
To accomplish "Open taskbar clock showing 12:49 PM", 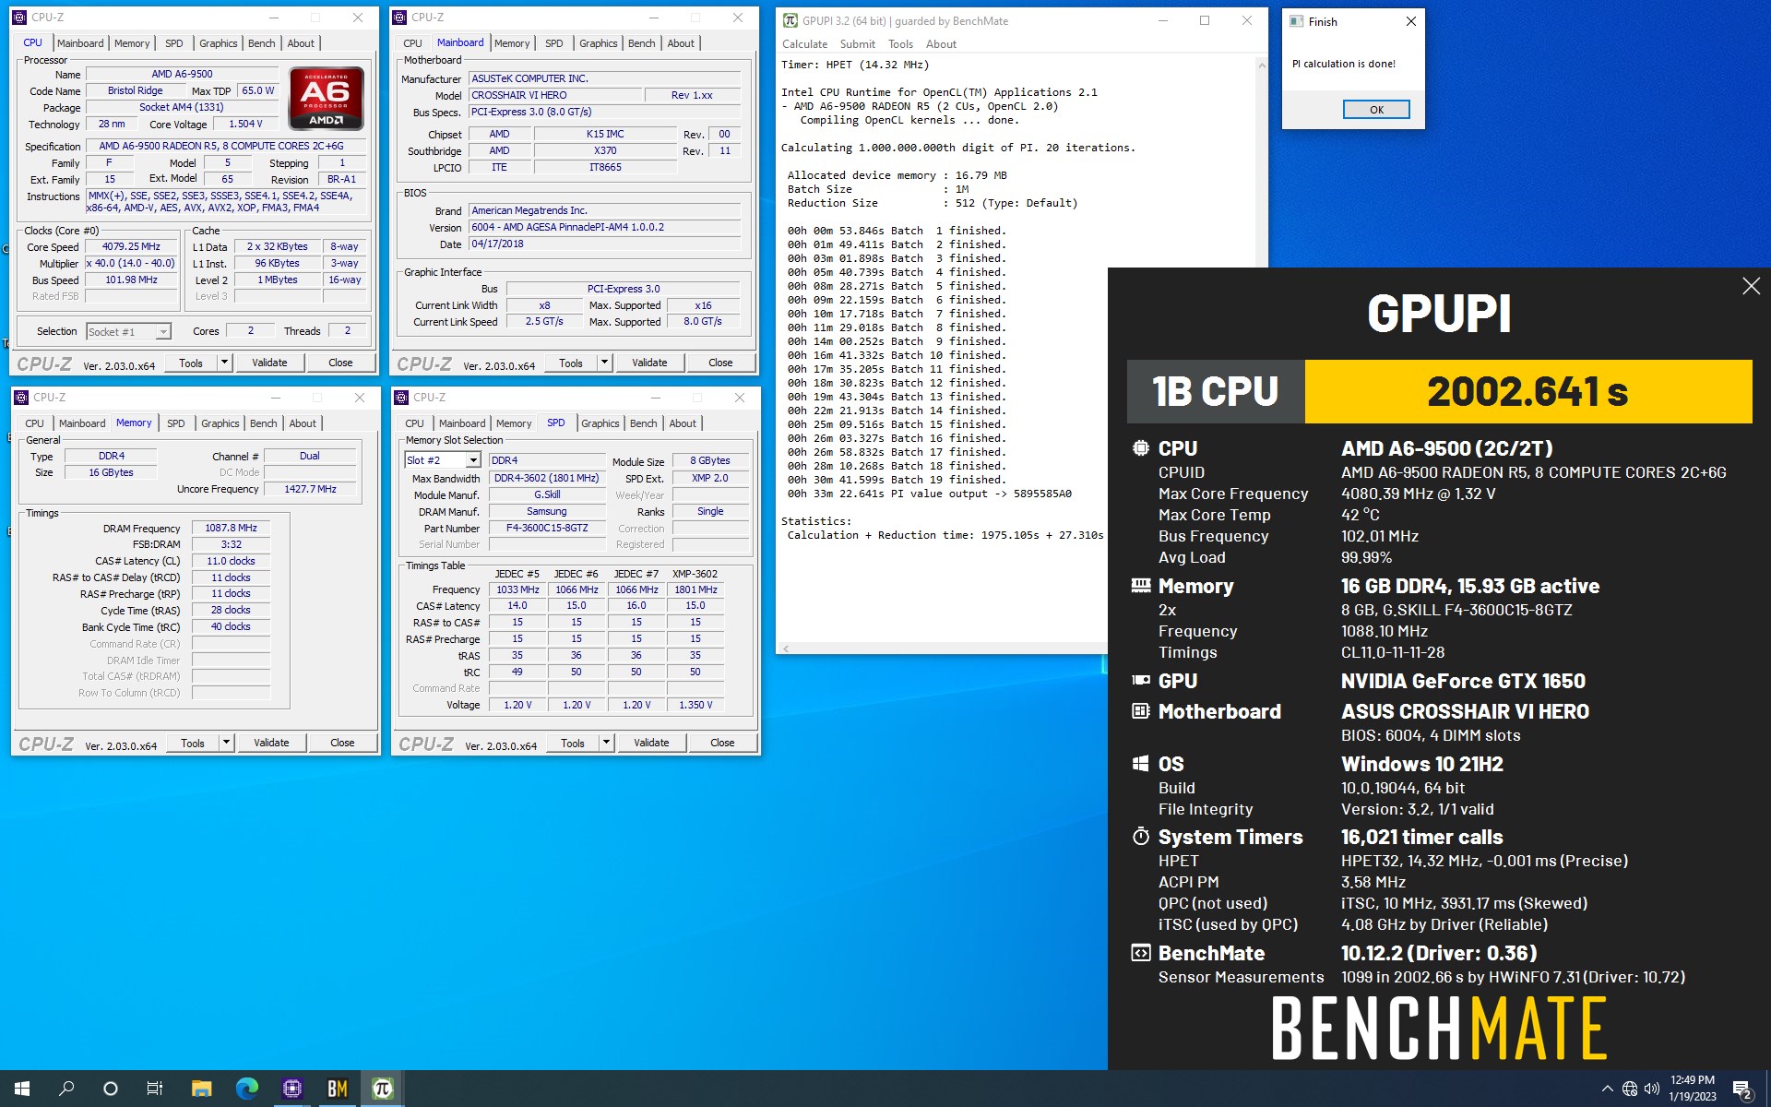I will point(1693,1089).
